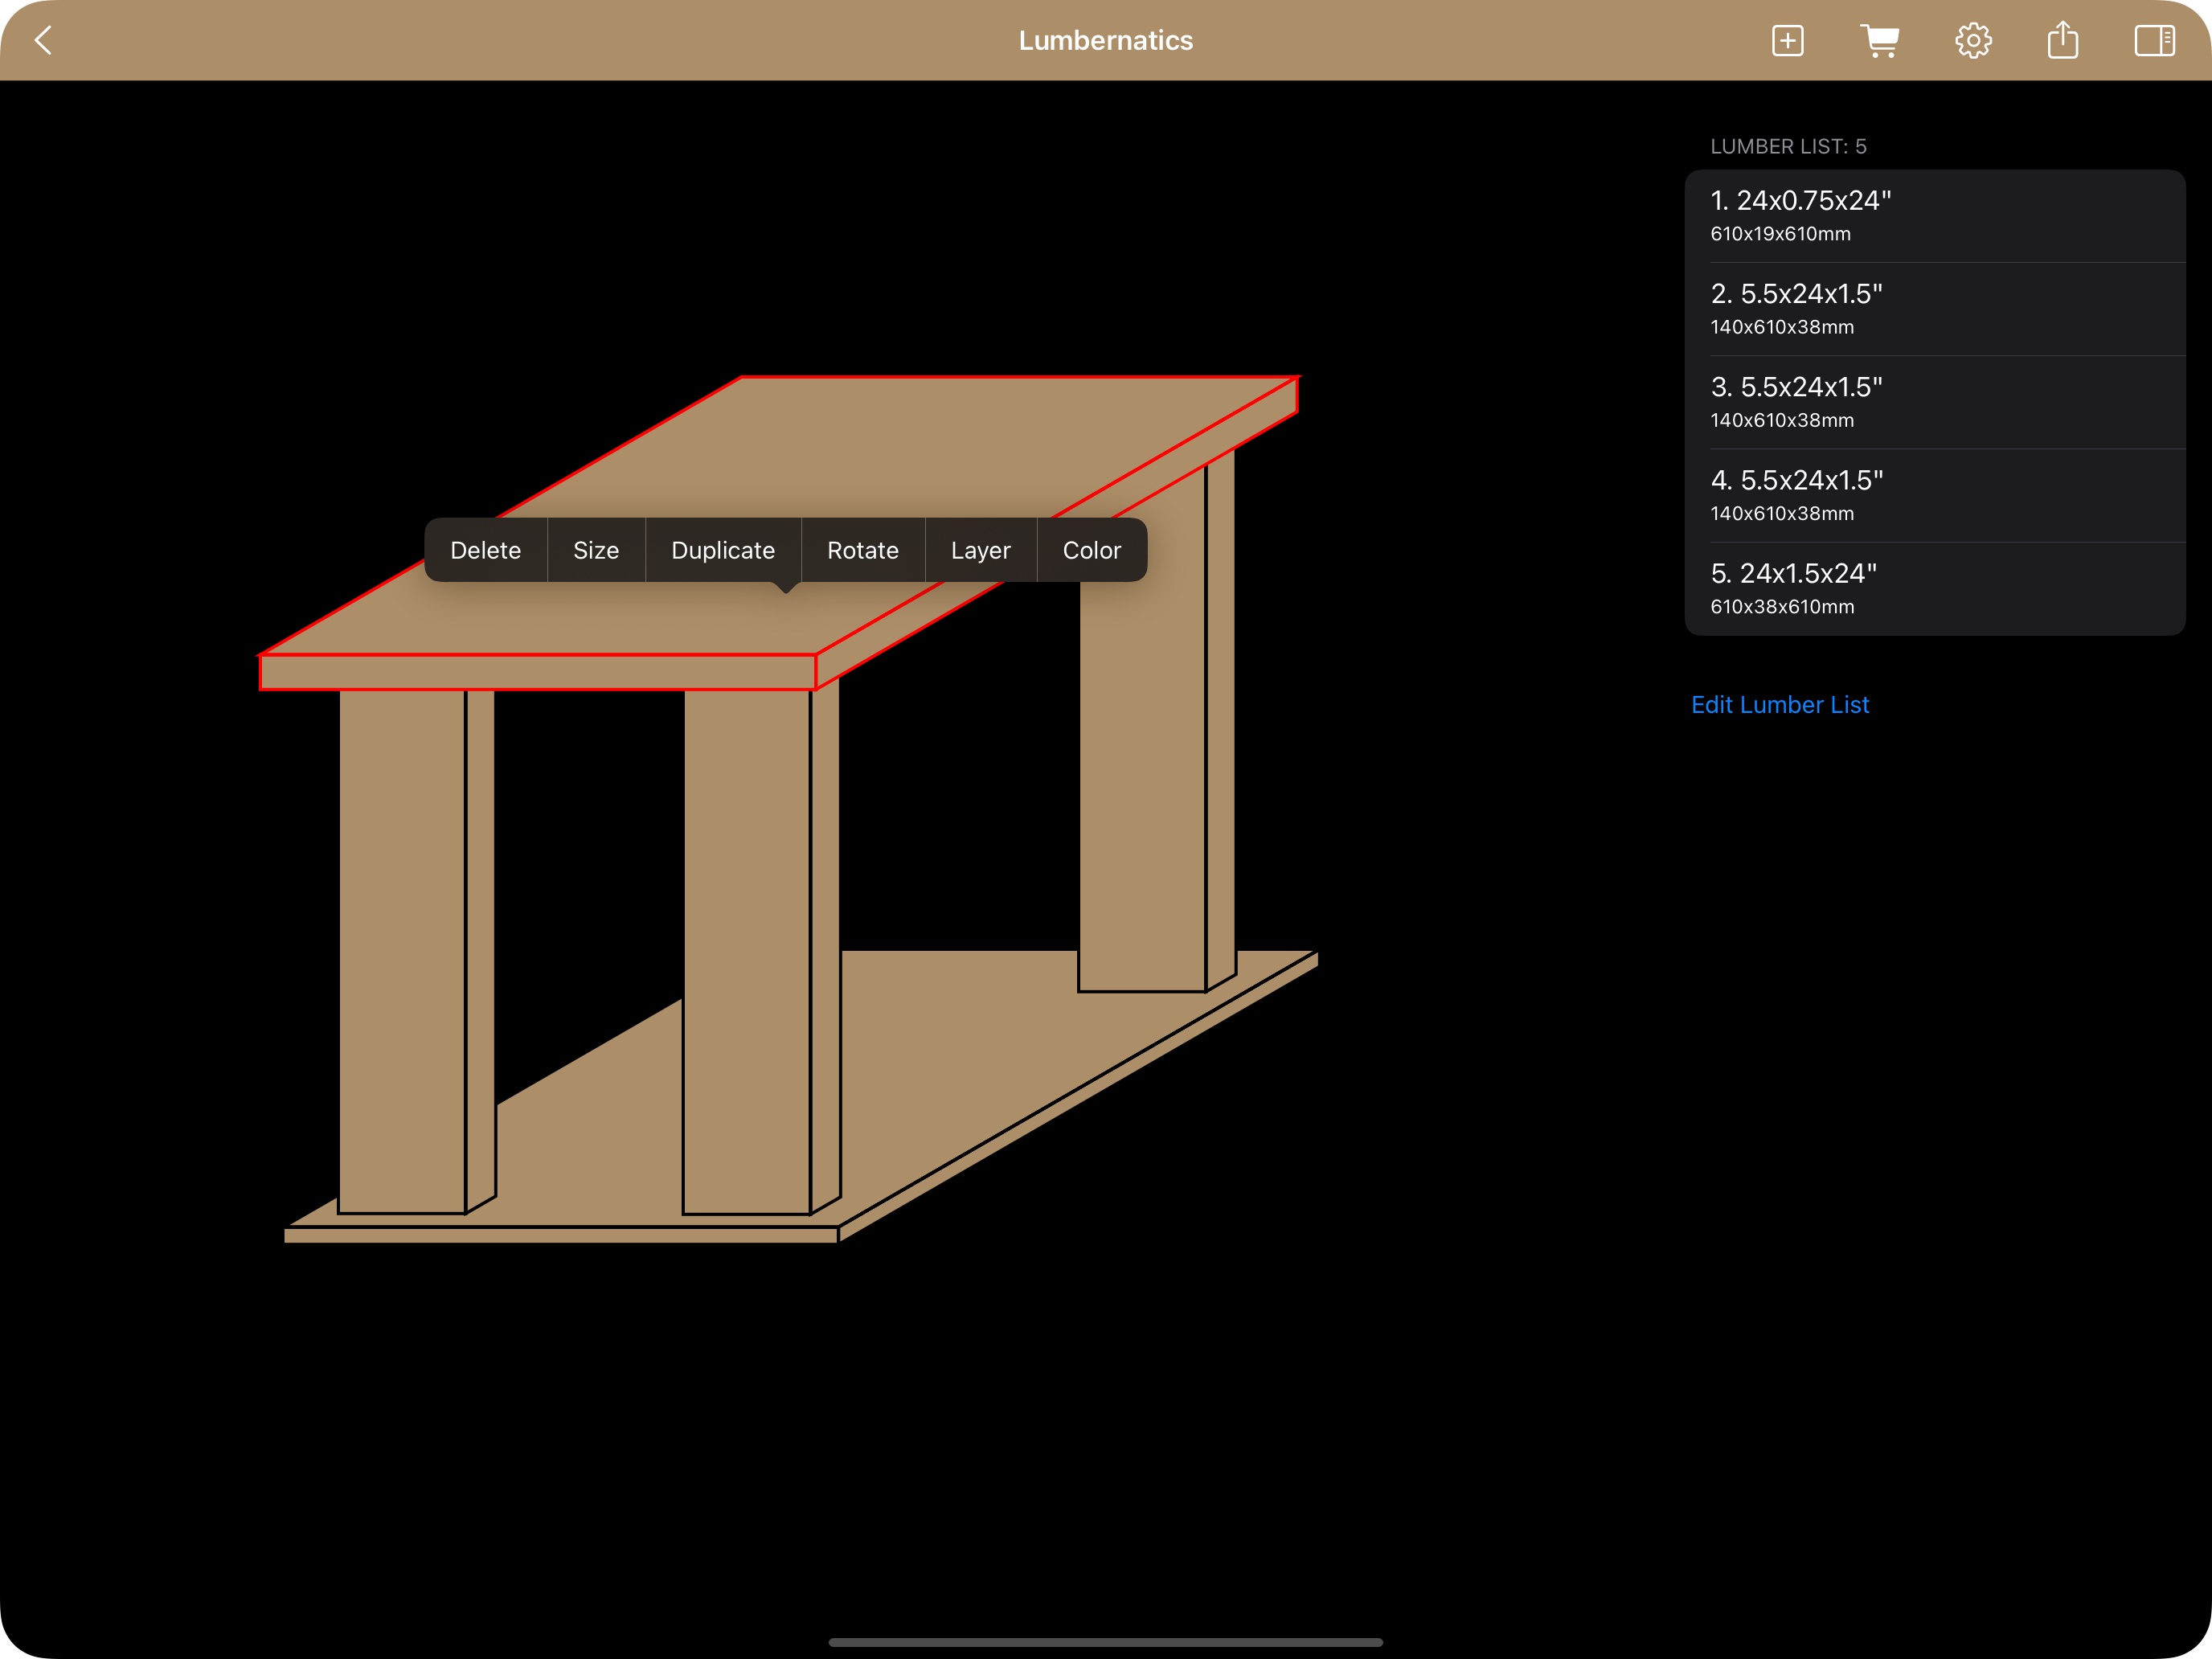Open Edit Lumber List
This screenshot has height=1659, width=2212.
pyautogui.click(x=1780, y=704)
